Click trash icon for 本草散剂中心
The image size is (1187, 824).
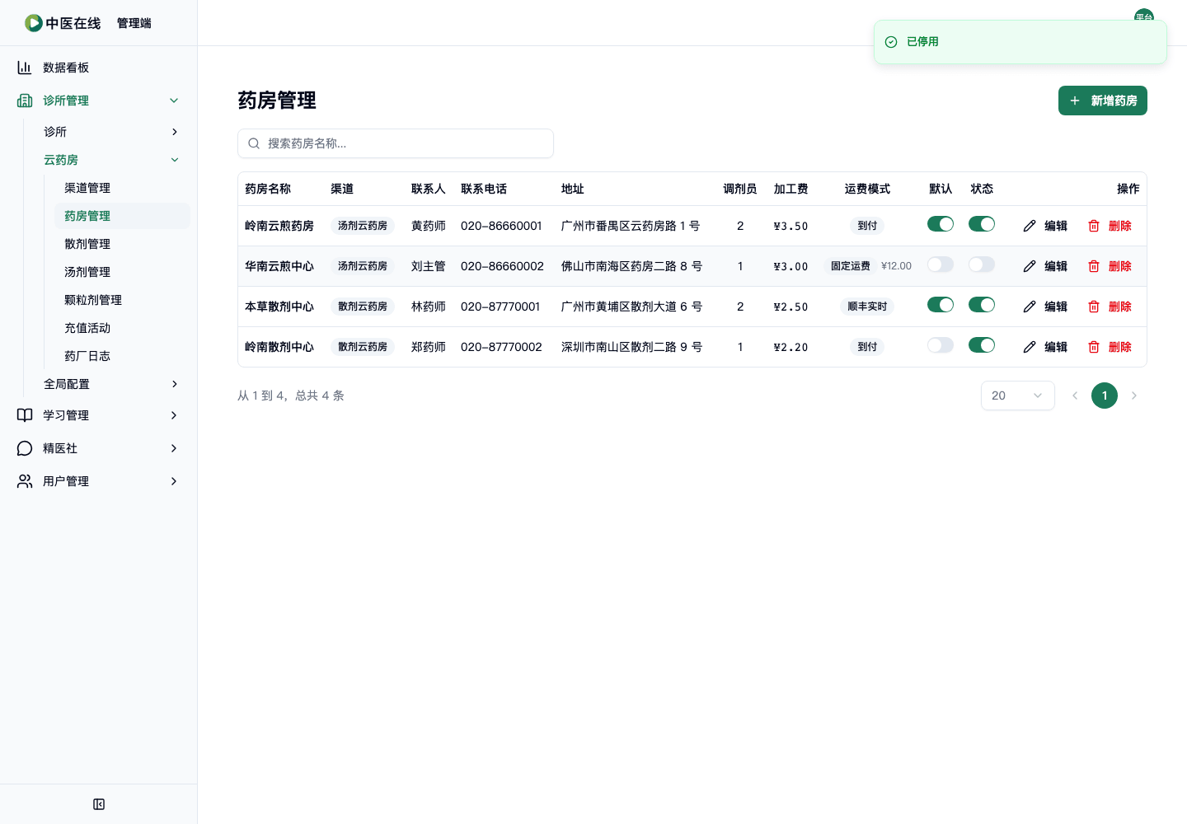coord(1094,307)
